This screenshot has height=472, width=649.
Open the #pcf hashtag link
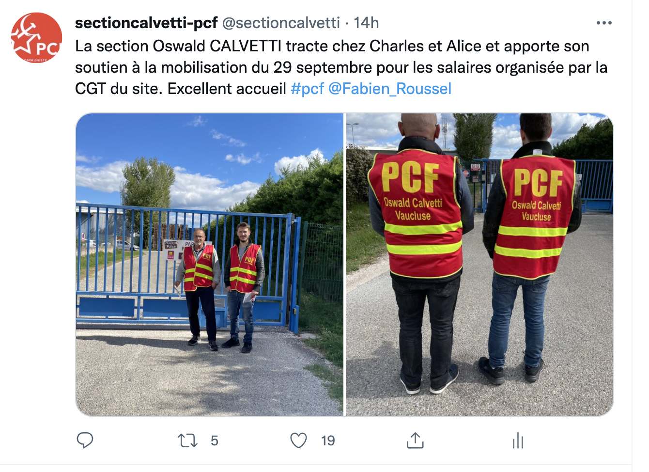coord(307,89)
